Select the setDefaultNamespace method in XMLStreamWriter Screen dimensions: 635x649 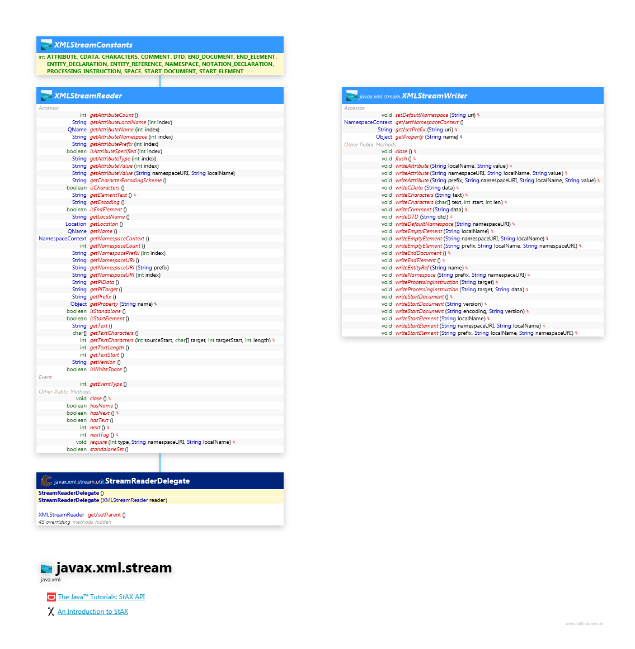click(421, 115)
